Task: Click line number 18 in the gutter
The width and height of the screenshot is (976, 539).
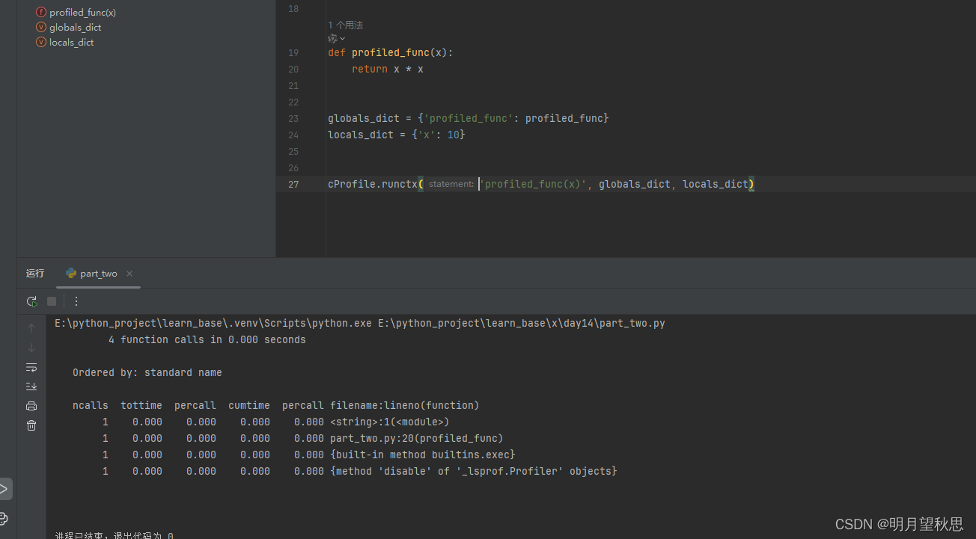Action: (293, 9)
